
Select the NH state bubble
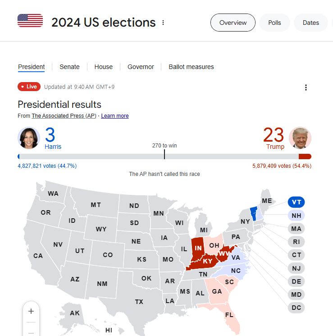pos(296,216)
